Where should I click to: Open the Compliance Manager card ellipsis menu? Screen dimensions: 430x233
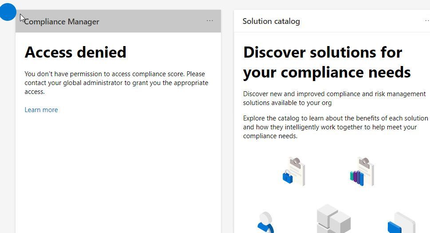(x=210, y=21)
